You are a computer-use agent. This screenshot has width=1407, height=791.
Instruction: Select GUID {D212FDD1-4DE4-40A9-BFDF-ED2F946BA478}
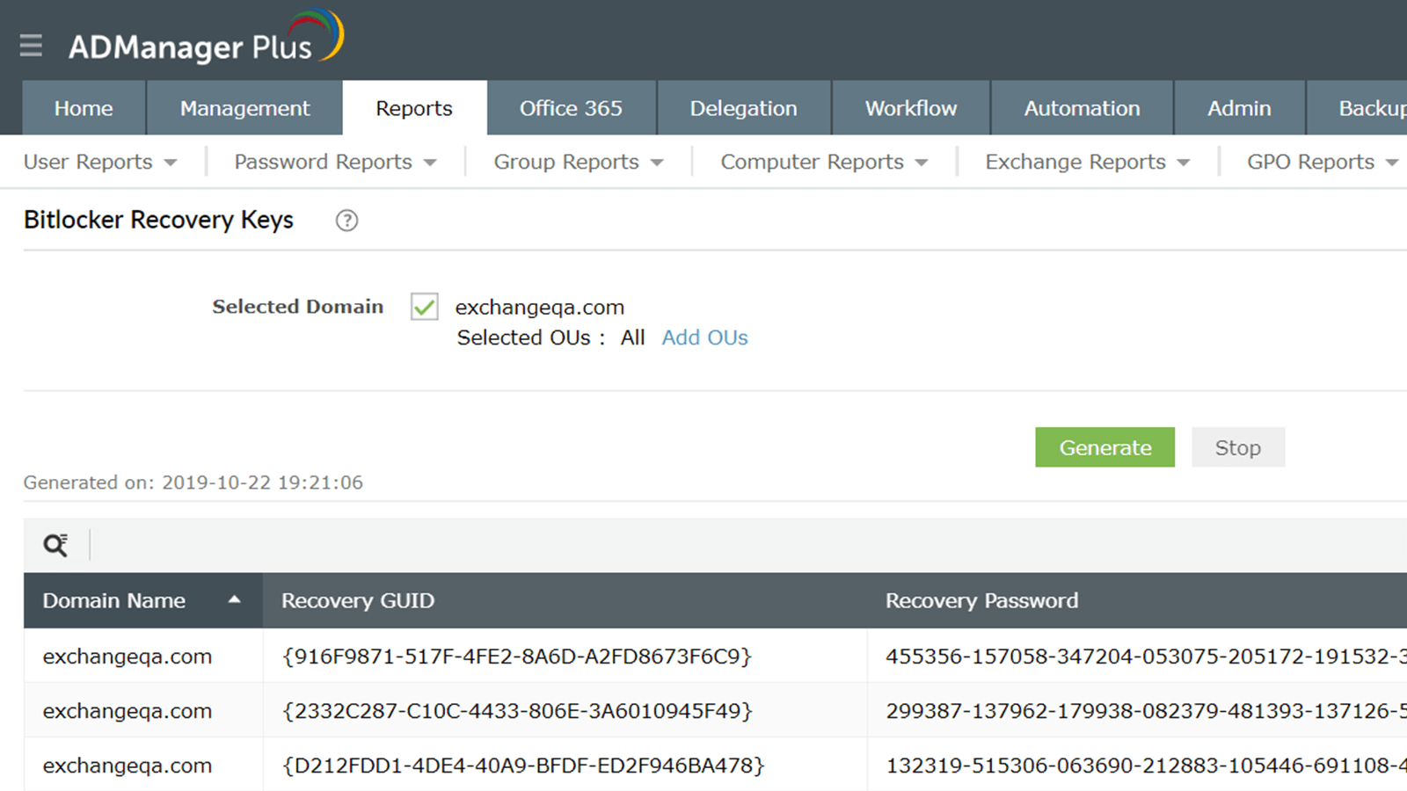click(523, 766)
